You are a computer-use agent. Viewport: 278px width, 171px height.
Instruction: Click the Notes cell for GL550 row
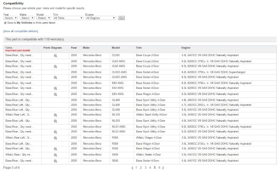[22, 110]
